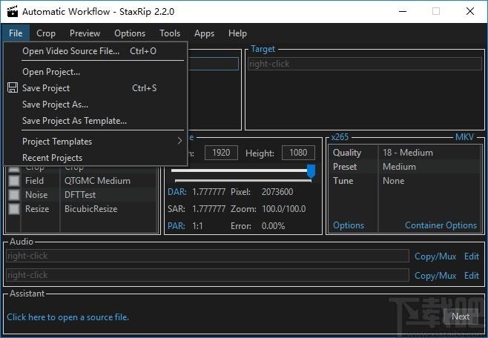Image resolution: width=488 pixels, height=338 pixels.
Task: Choose Save Project As Template entry
Action: tap(95, 121)
